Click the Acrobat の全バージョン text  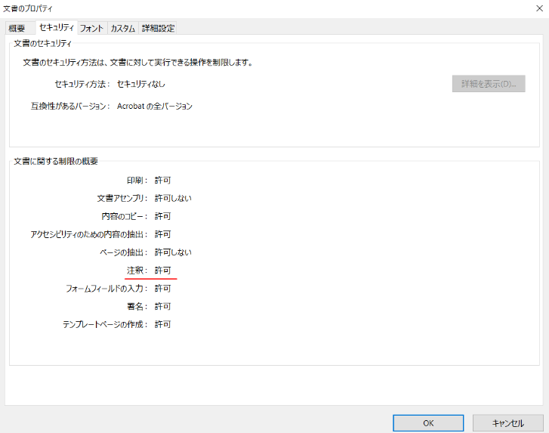154,106
